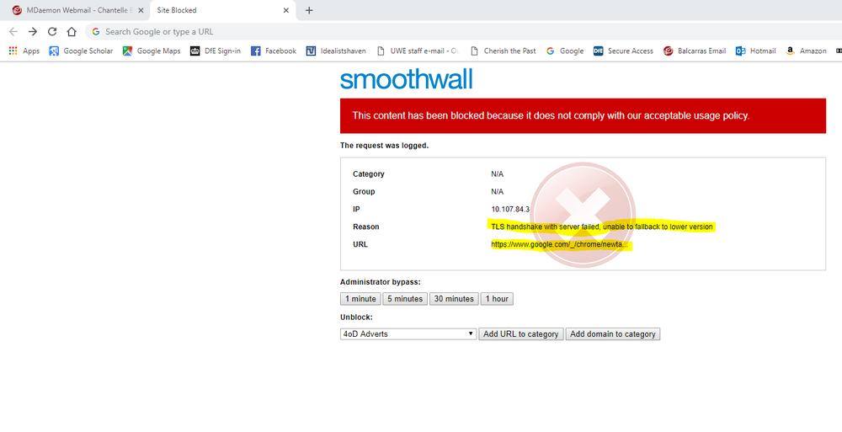842x432 pixels.
Task: Go back using the browser Back arrow
Action: click(13, 32)
